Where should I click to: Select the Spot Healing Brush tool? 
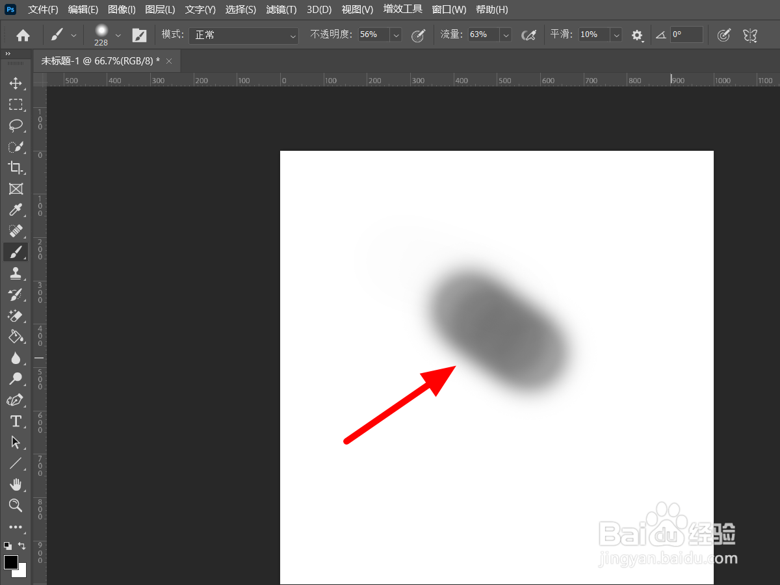coord(16,231)
